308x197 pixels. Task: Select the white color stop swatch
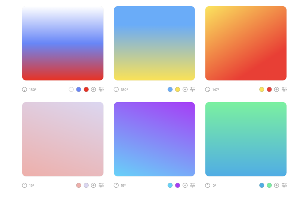[x=71, y=89]
